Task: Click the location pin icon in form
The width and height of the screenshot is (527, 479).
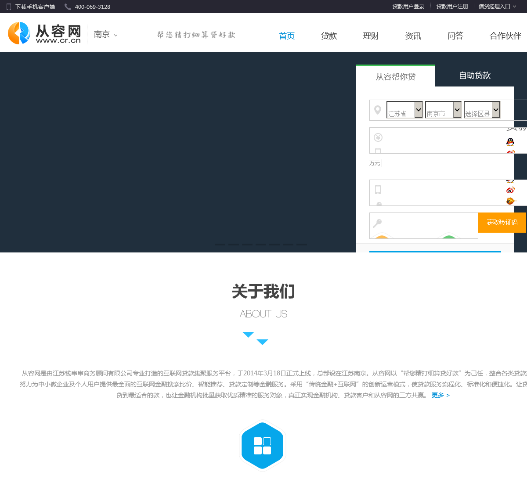Action: pos(377,110)
